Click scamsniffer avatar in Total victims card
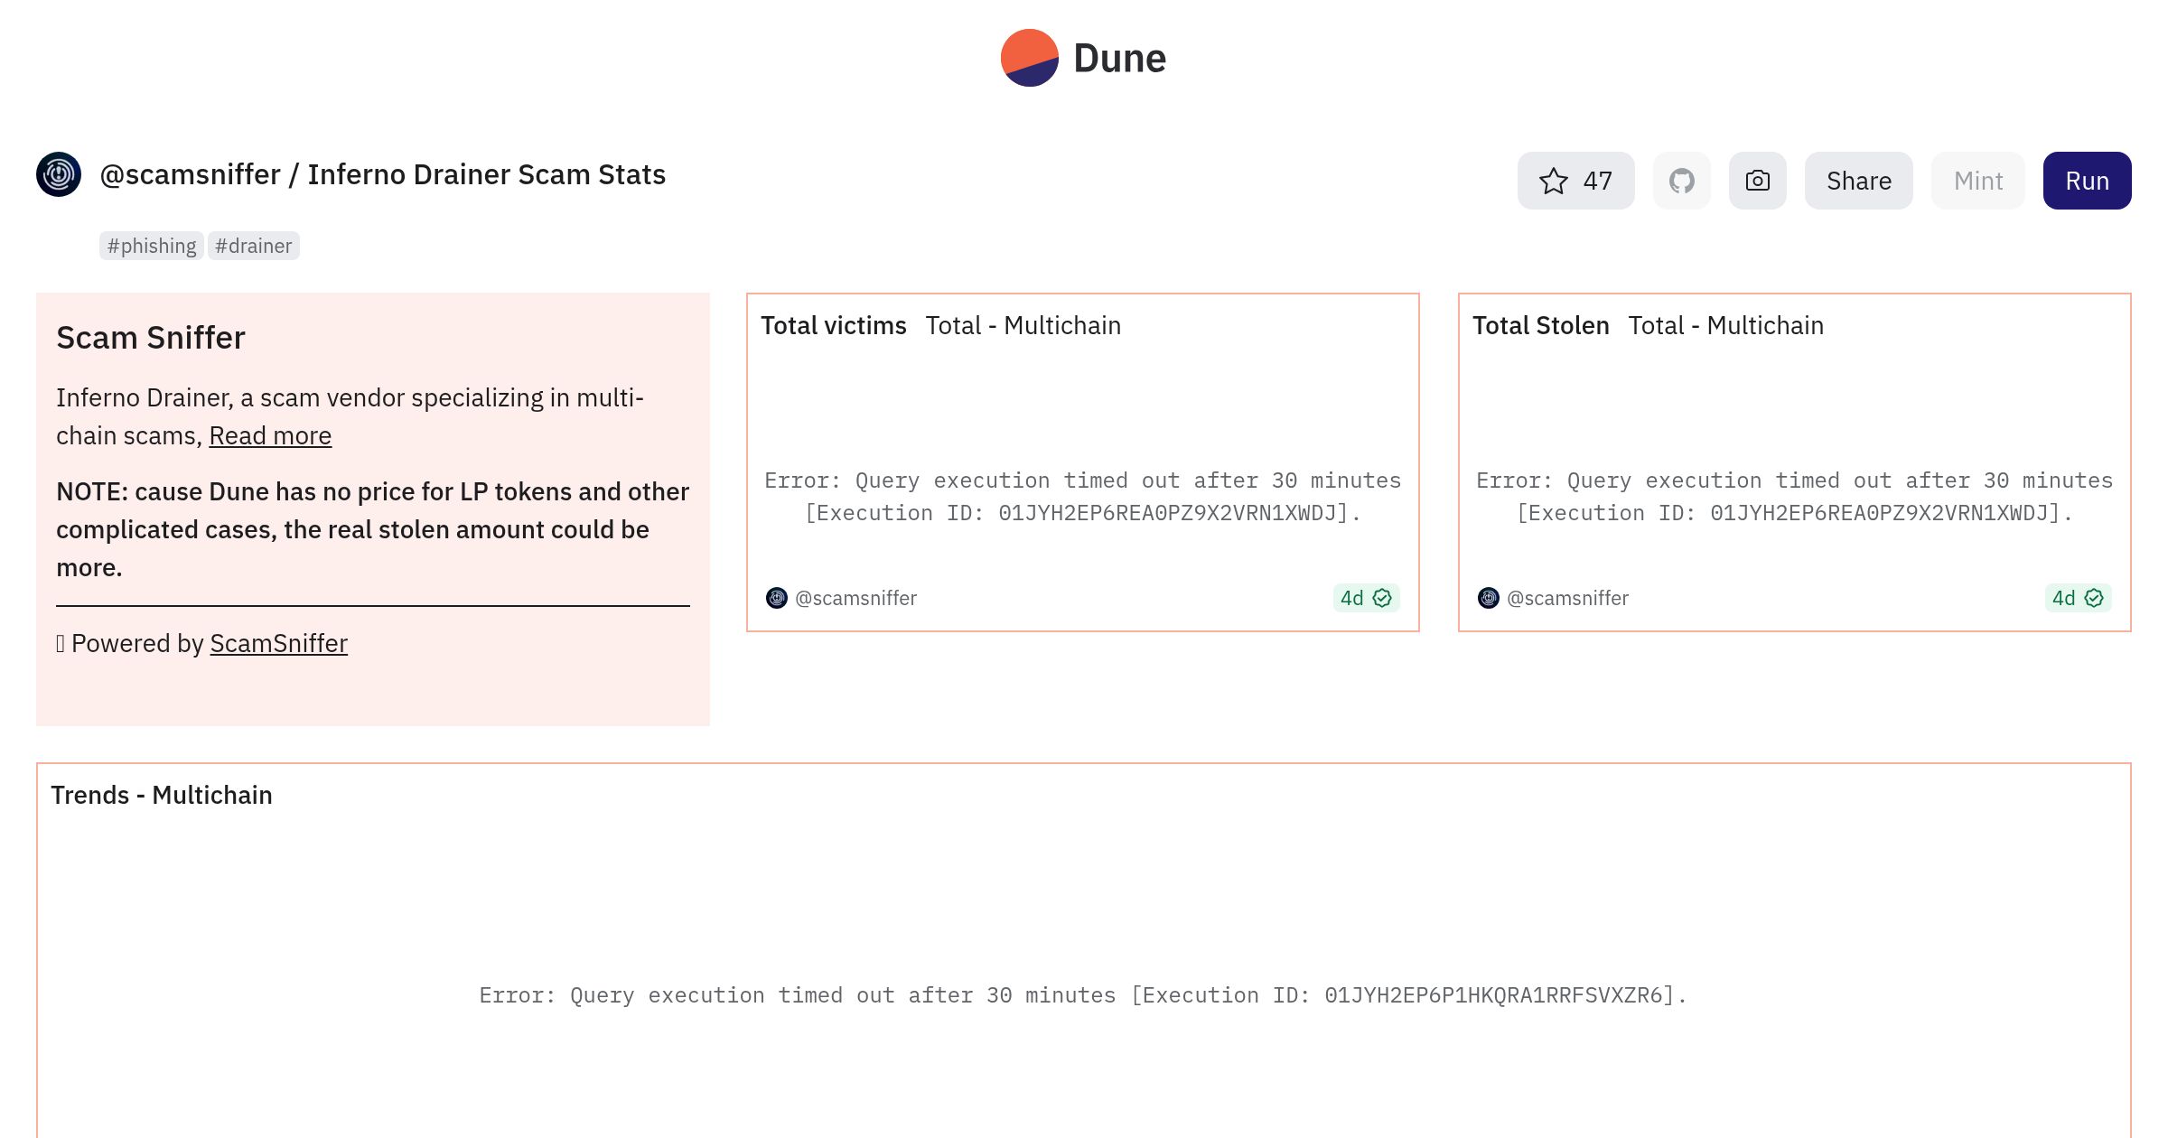Viewport: 2168px width, 1138px height. (776, 598)
